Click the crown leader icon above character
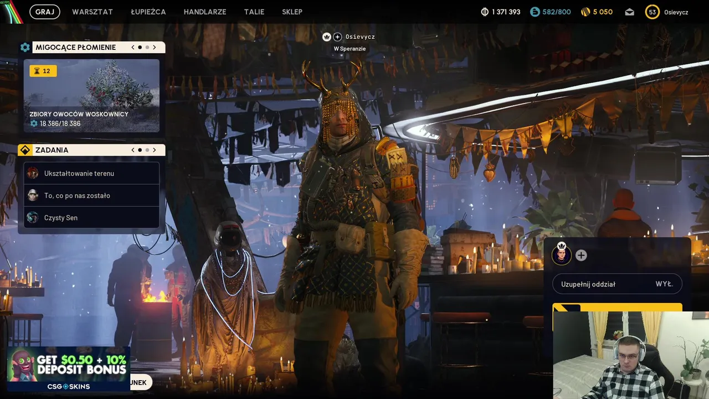 pyautogui.click(x=327, y=37)
